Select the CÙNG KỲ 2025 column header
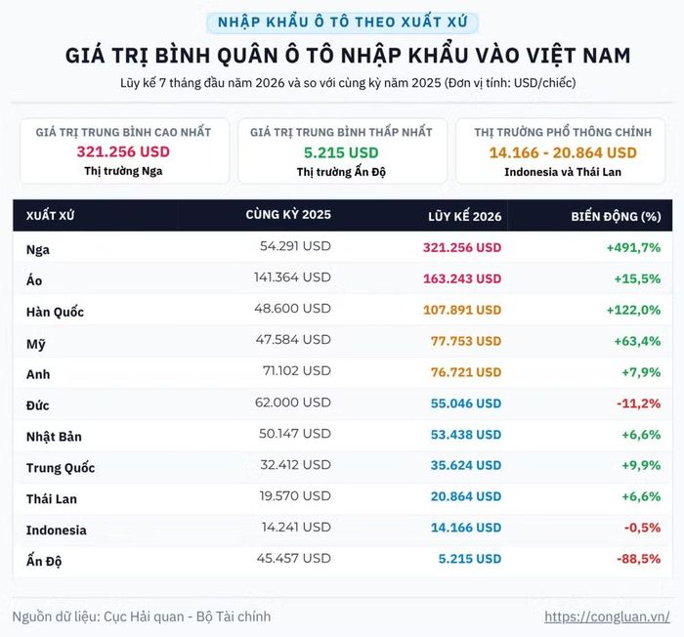The image size is (684, 637). 288,215
